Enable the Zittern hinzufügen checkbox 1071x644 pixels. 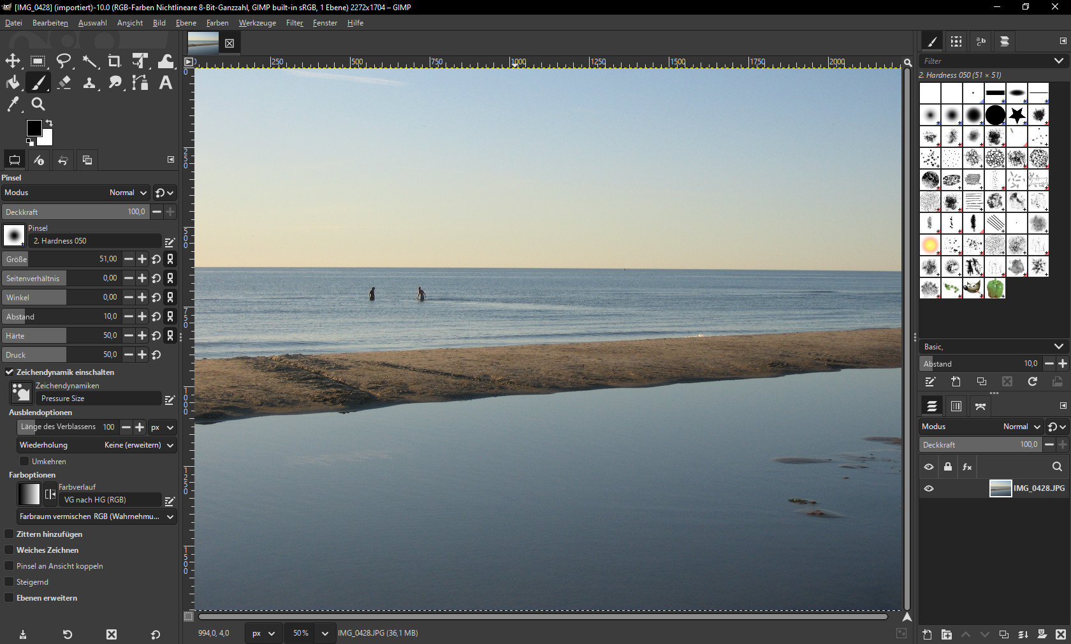coord(10,534)
